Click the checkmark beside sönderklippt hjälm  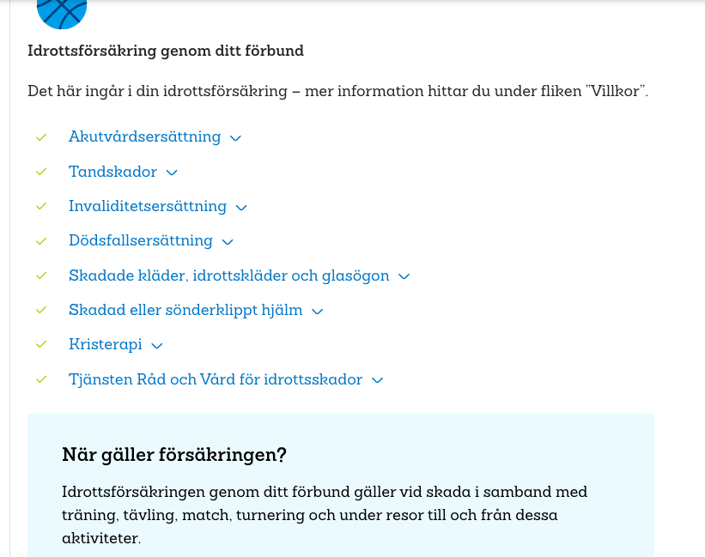click(40, 310)
